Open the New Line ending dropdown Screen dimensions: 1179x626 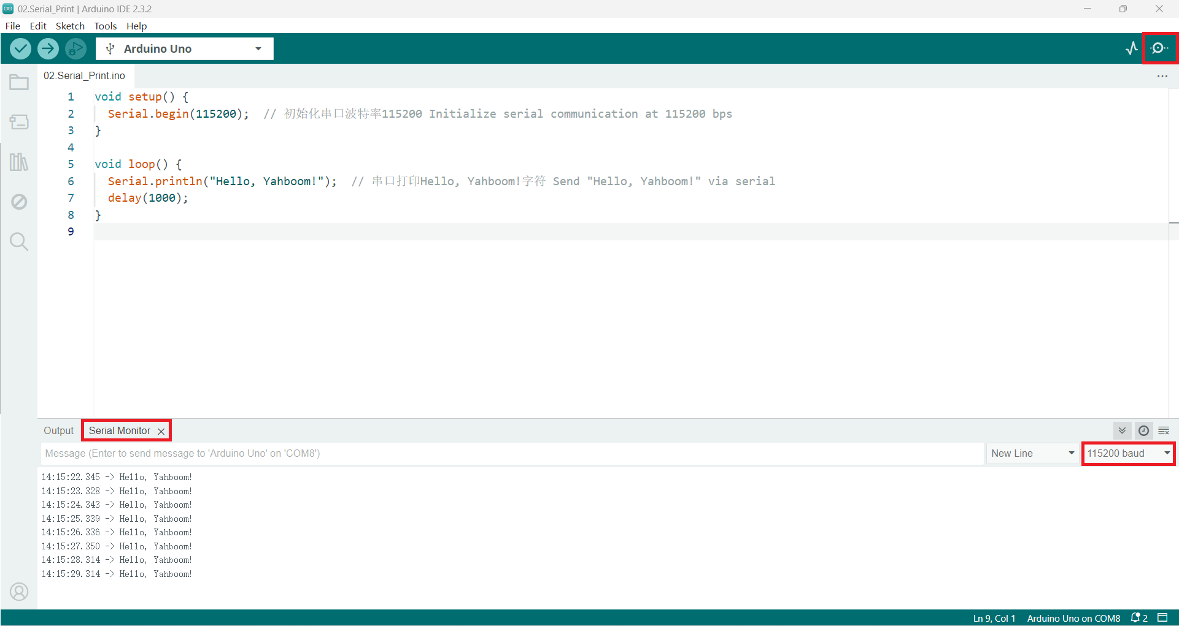click(1033, 453)
